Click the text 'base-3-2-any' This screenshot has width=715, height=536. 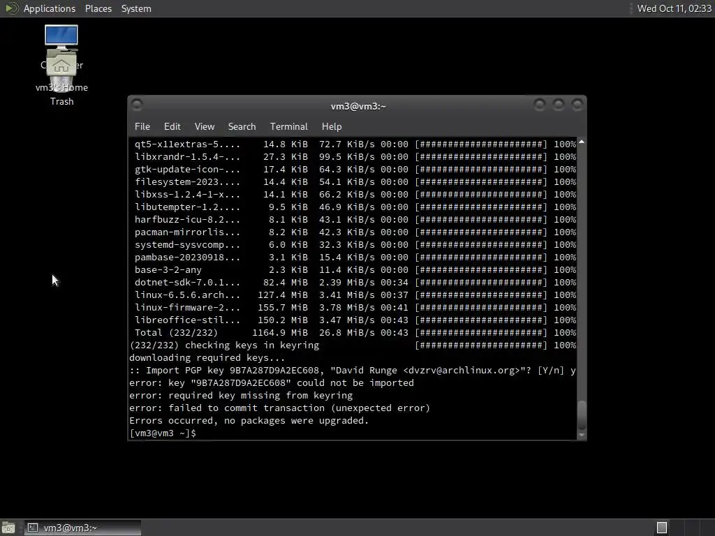[168, 270]
